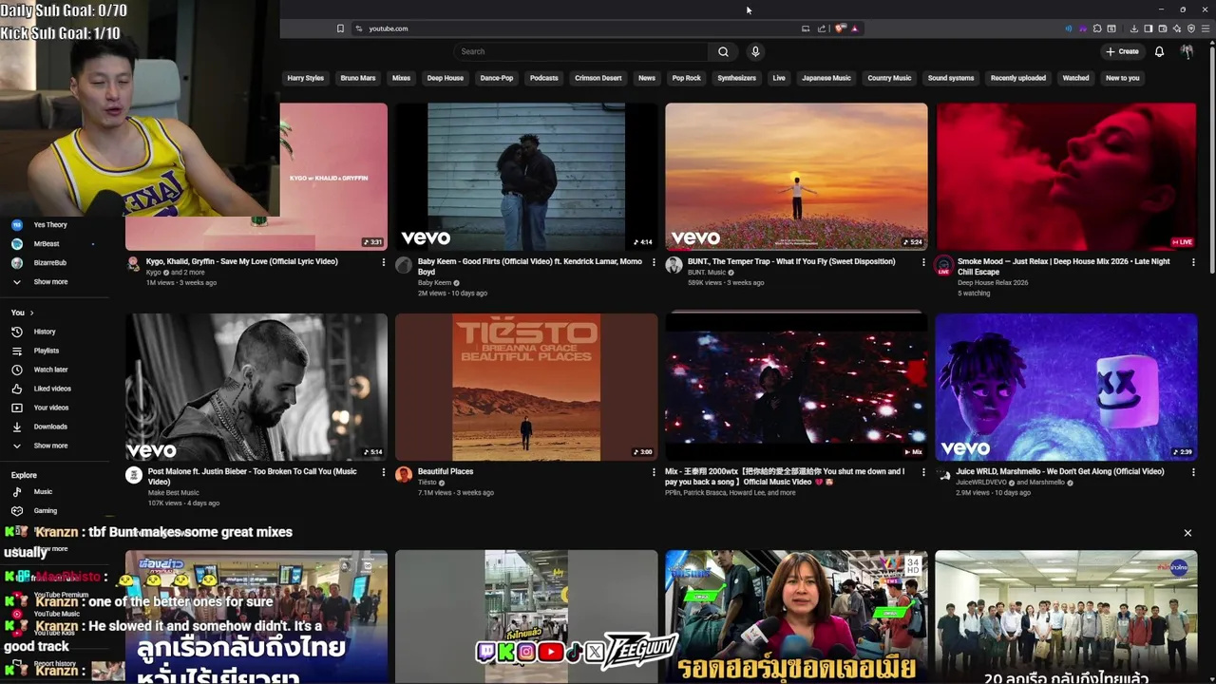Click the Create button

1122,51
